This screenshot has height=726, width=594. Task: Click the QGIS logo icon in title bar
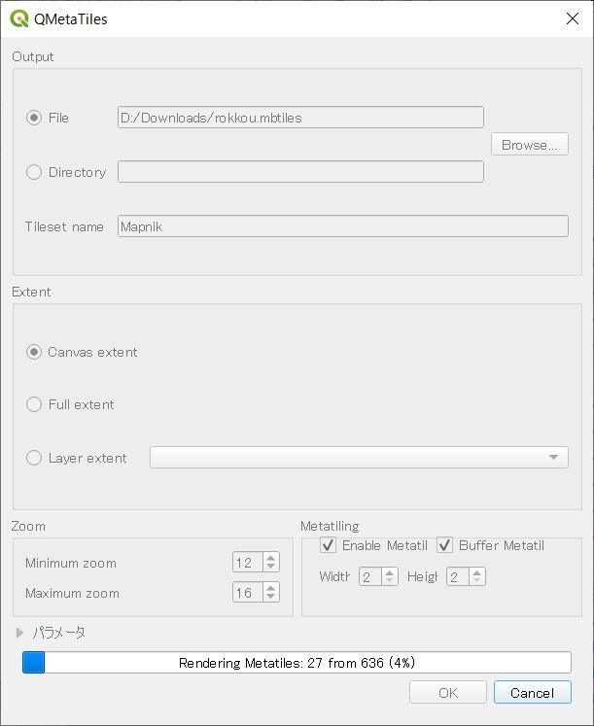[18, 17]
